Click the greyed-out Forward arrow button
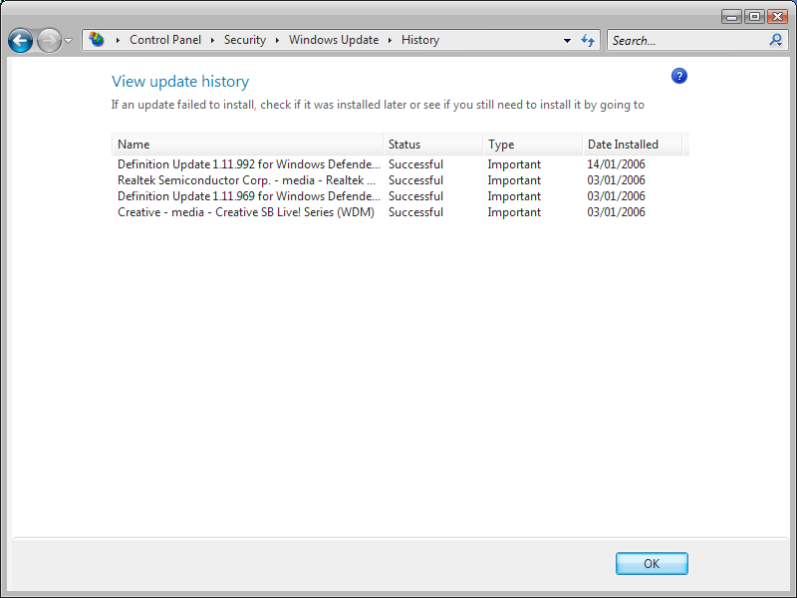 [x=49, y=40]
